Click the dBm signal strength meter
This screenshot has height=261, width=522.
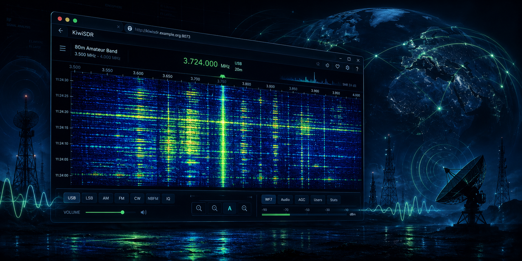click(304, 214)
